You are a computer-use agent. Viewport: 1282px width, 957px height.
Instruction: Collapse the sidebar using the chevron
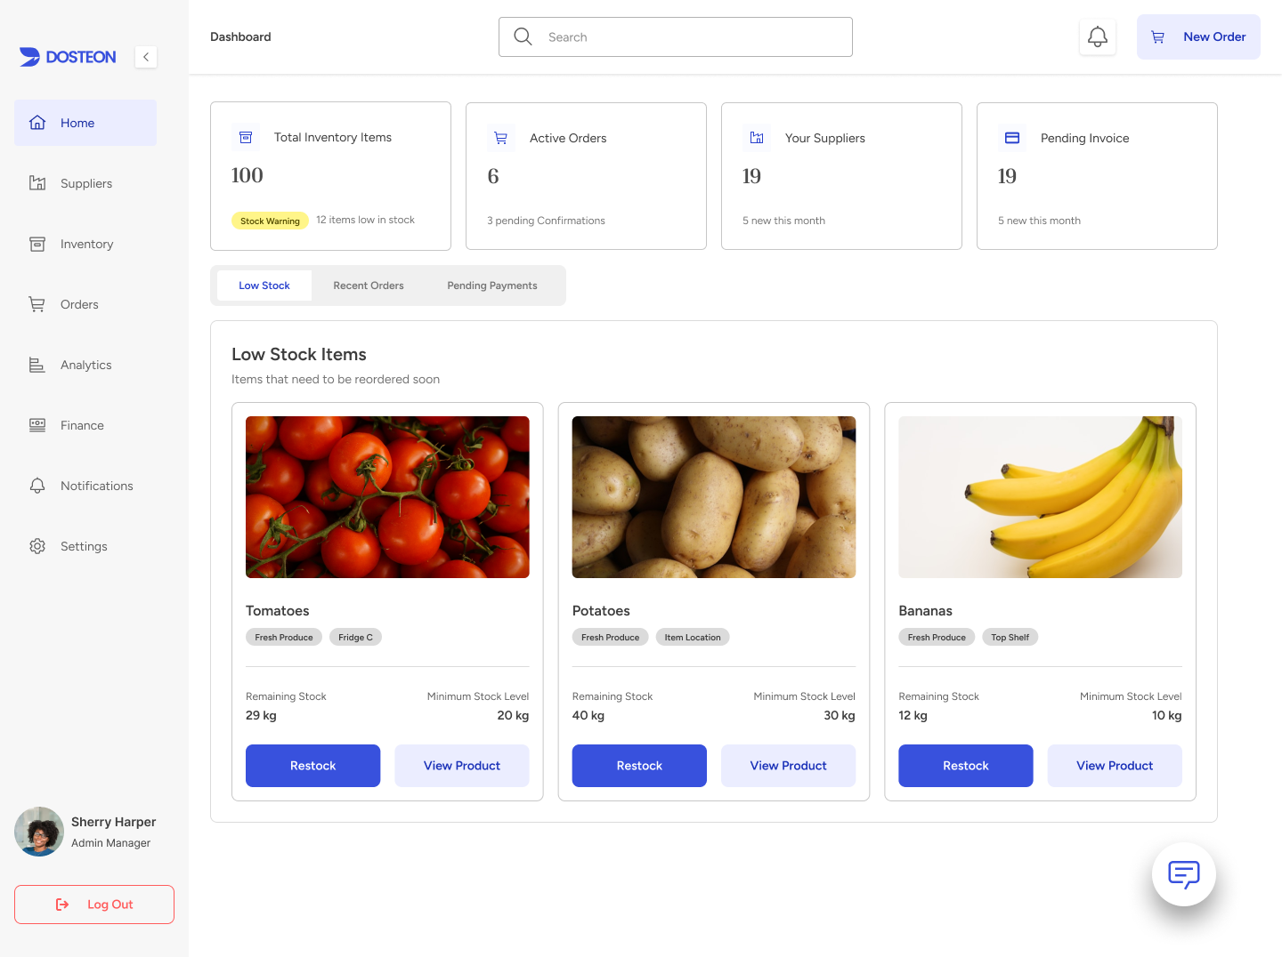(145, 56)
